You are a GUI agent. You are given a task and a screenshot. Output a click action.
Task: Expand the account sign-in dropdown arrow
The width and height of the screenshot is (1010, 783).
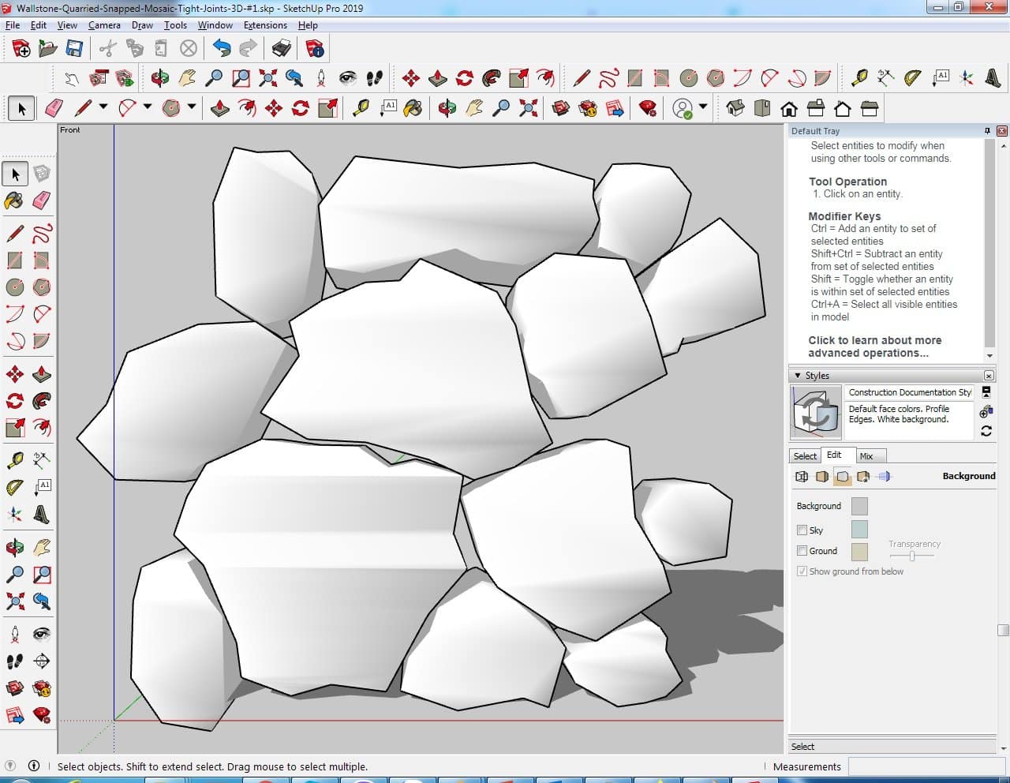click(x=703, y=107)
